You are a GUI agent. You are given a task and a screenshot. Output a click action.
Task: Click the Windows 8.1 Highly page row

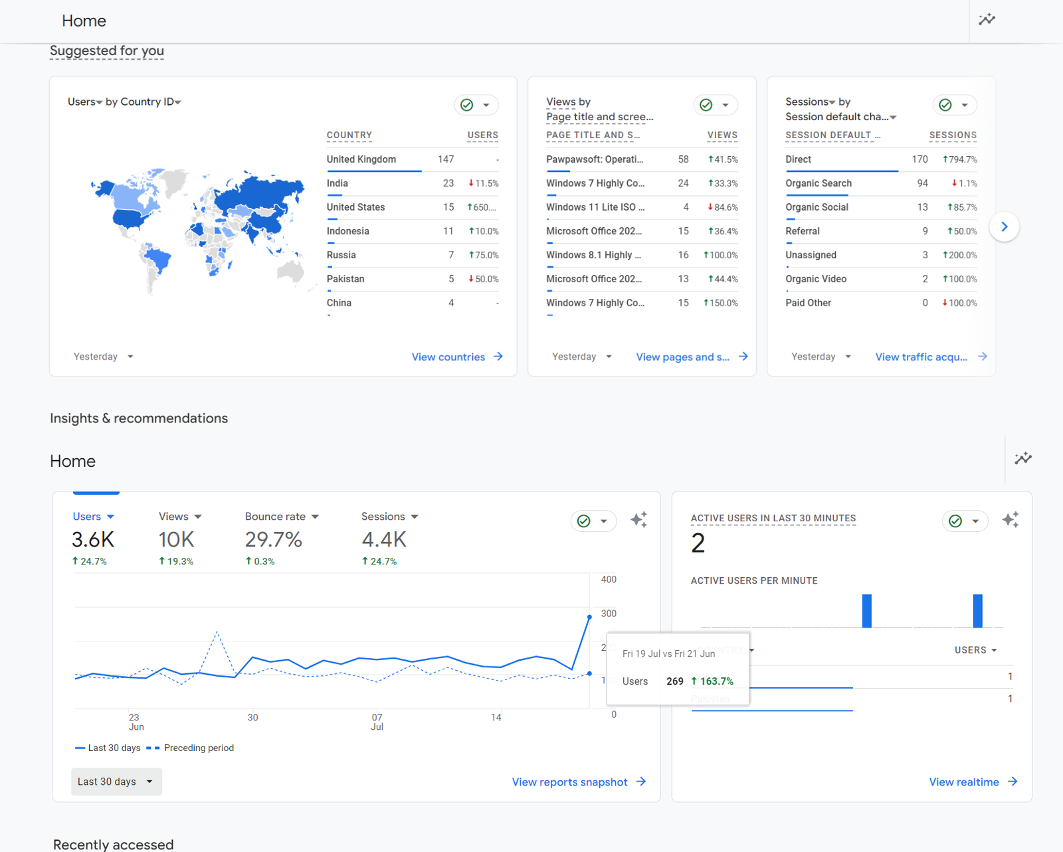[642, 255]
